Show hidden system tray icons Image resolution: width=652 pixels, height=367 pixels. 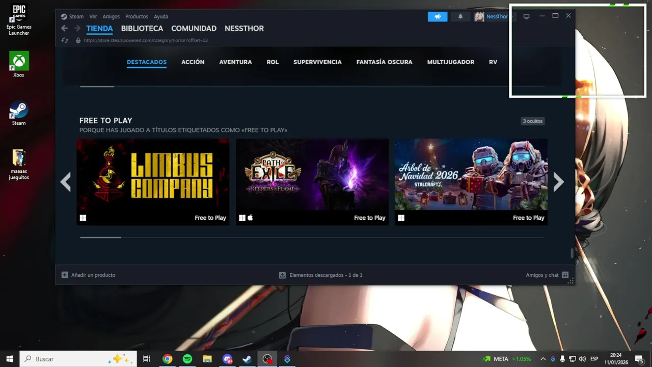543,359
